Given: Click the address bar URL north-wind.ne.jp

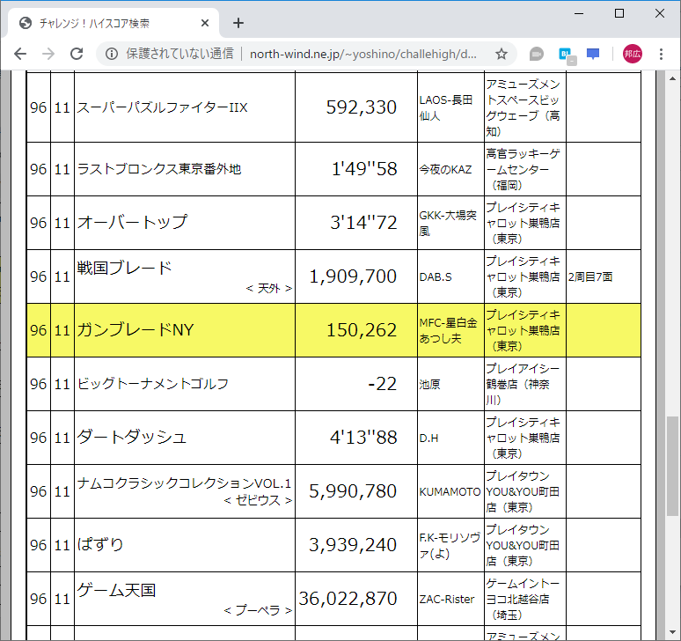Looking at the screenshot, I should click(363, 54).
